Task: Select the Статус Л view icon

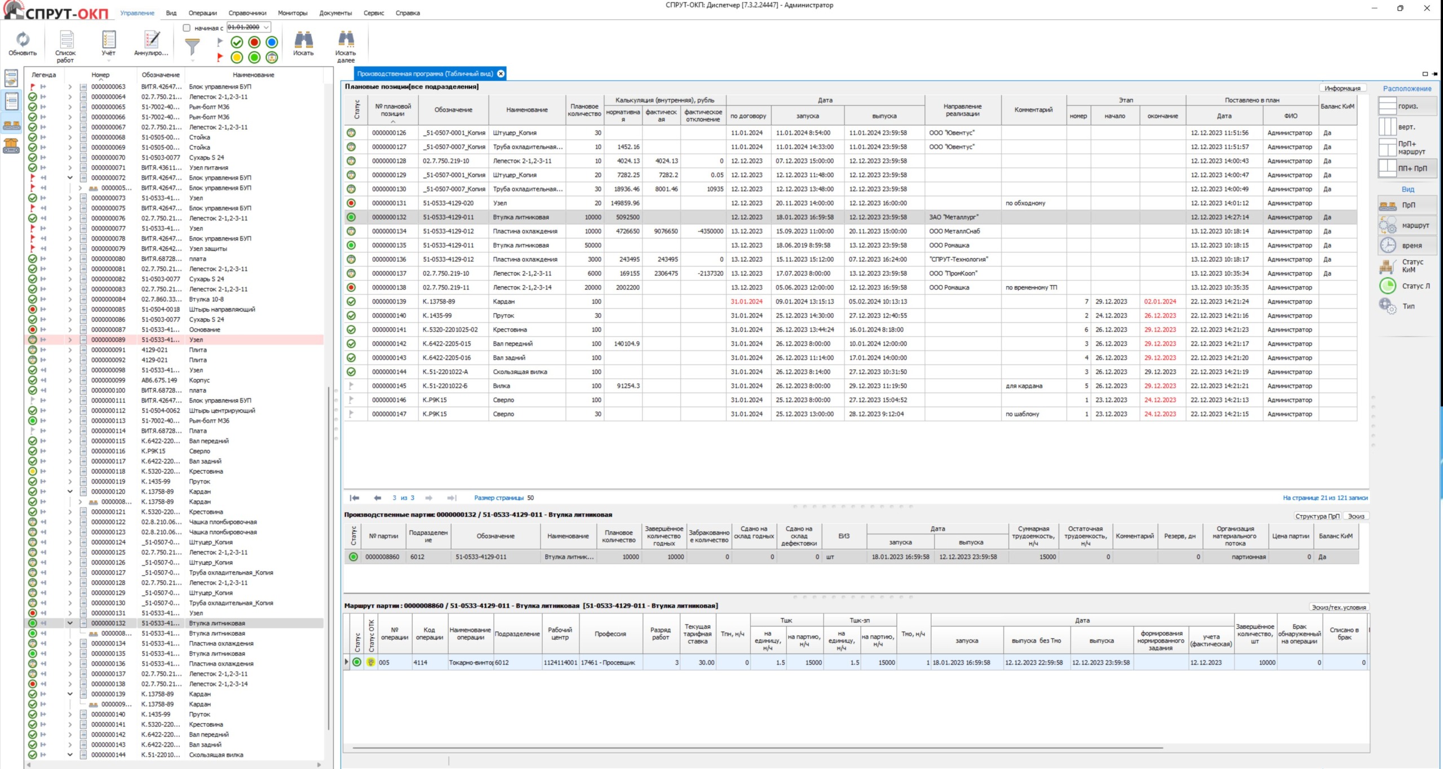Action: [x=1388, y=286]
